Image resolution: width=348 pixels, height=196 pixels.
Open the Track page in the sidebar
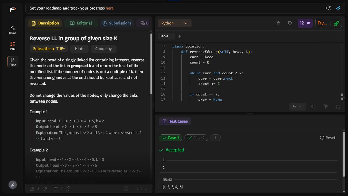pyautogui.click(x=12, y=62)
